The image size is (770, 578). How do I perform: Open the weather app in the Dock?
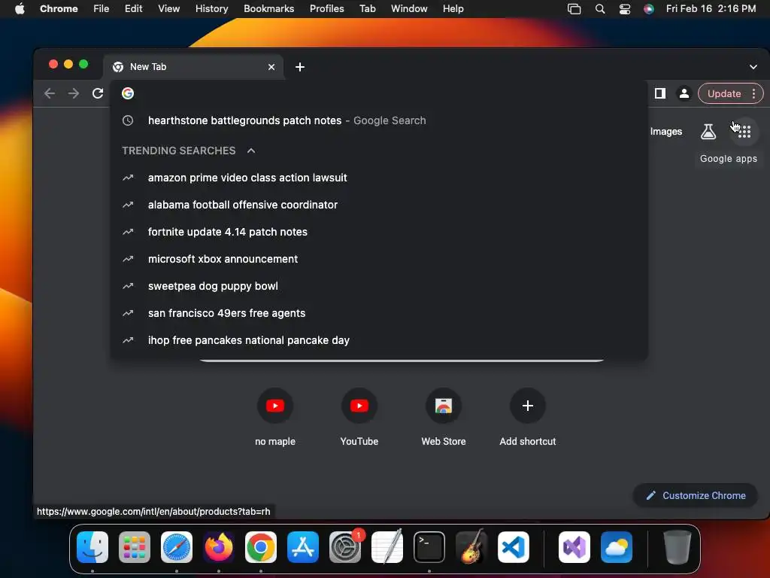617,547
